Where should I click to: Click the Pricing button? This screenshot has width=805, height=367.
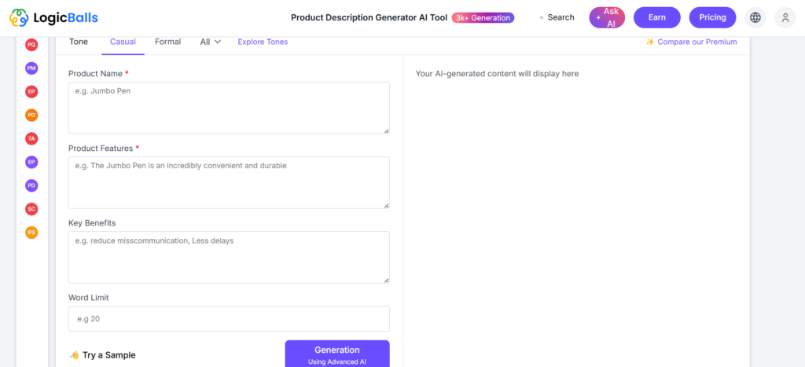click(x=712, y=17)
